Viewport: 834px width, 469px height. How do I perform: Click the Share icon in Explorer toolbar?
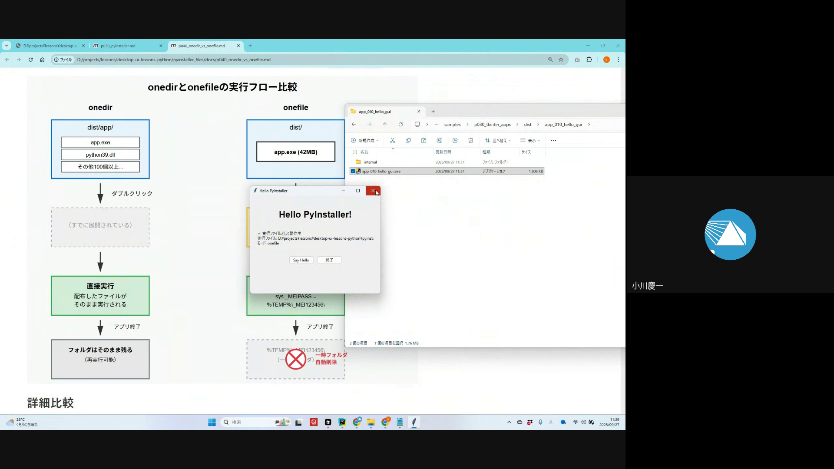click(455, 140)
